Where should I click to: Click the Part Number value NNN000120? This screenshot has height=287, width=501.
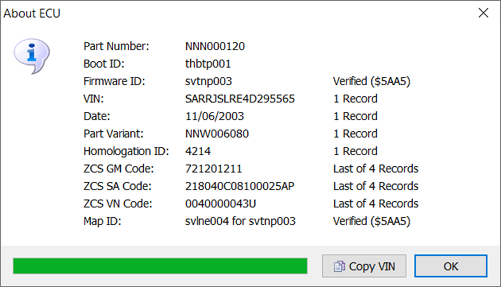[215, 46]
